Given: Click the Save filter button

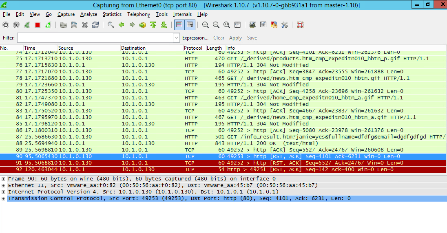Looking at the screenshot, I should 252,38.
